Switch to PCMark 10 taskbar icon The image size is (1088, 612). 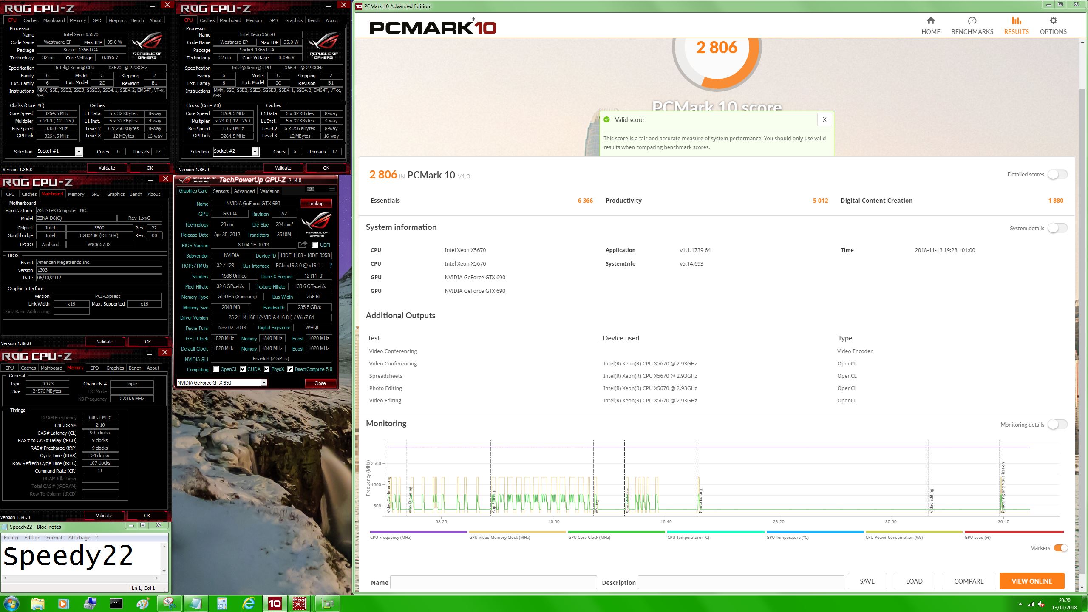click(275, 603)
